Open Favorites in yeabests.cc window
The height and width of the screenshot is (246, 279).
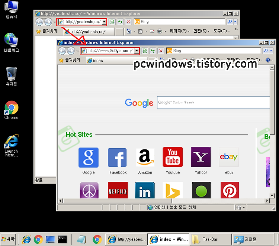[47, 31]
